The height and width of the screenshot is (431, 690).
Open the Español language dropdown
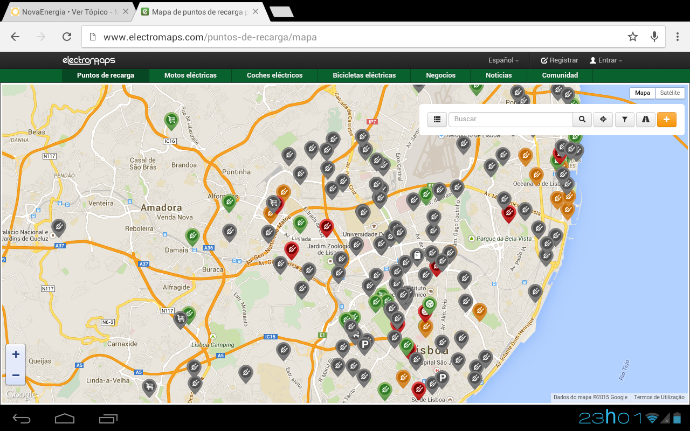click(x=503, y=60)
